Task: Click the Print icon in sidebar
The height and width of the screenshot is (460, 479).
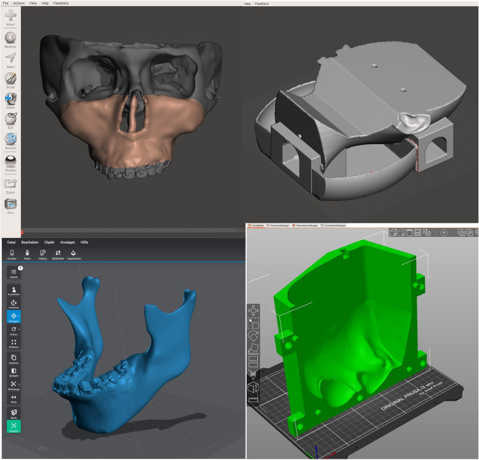Action: tap(10, 204)
